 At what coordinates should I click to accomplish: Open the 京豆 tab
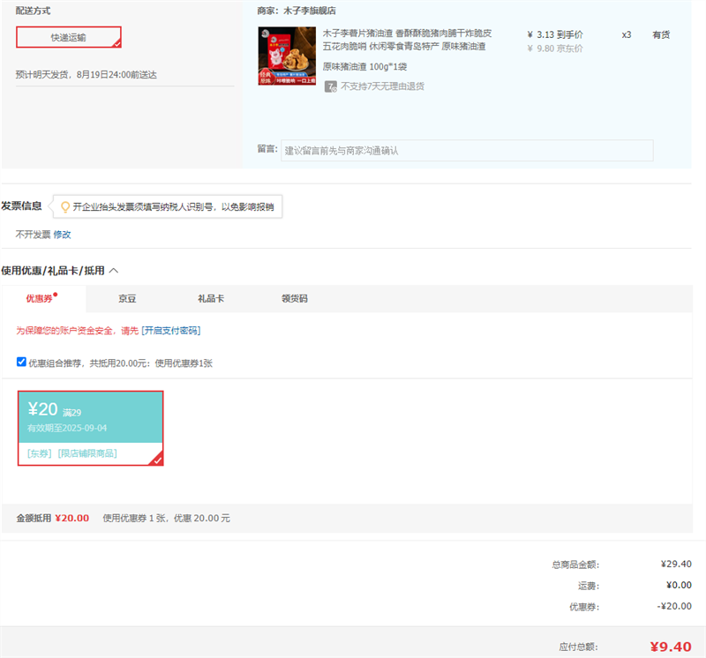[128, 299]
